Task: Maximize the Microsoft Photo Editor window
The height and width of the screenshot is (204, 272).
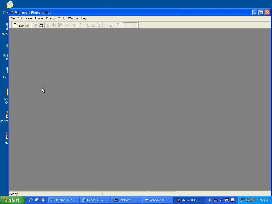Action: [x=261, y=12]
